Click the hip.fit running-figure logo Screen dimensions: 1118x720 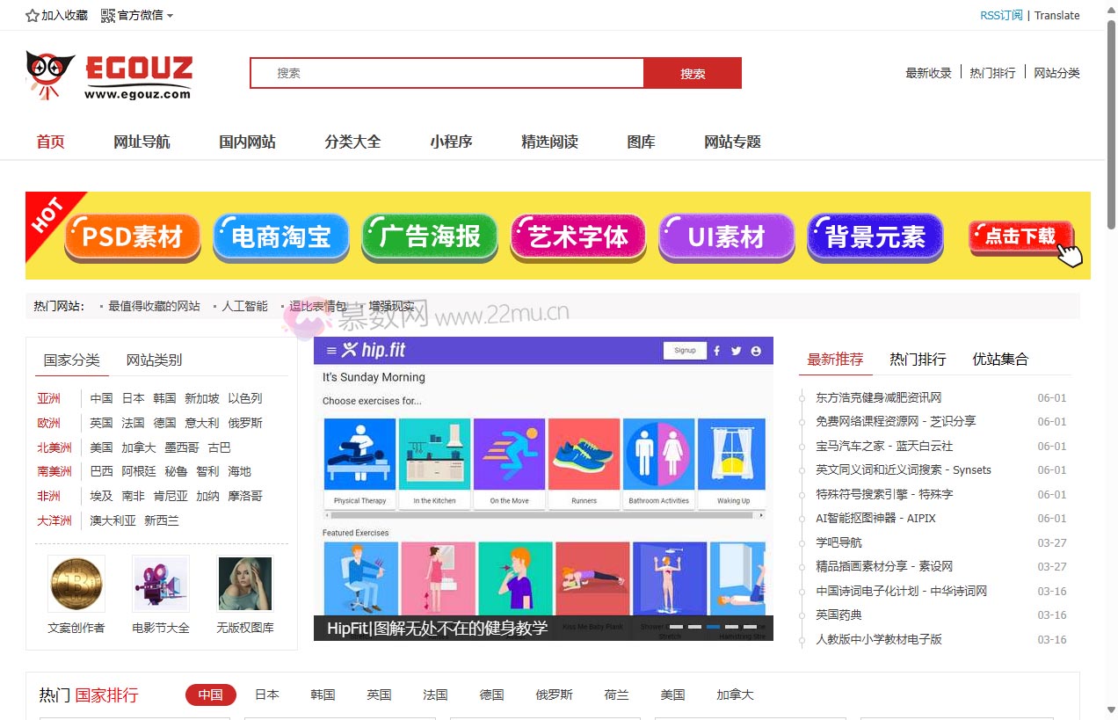[349, 350]
